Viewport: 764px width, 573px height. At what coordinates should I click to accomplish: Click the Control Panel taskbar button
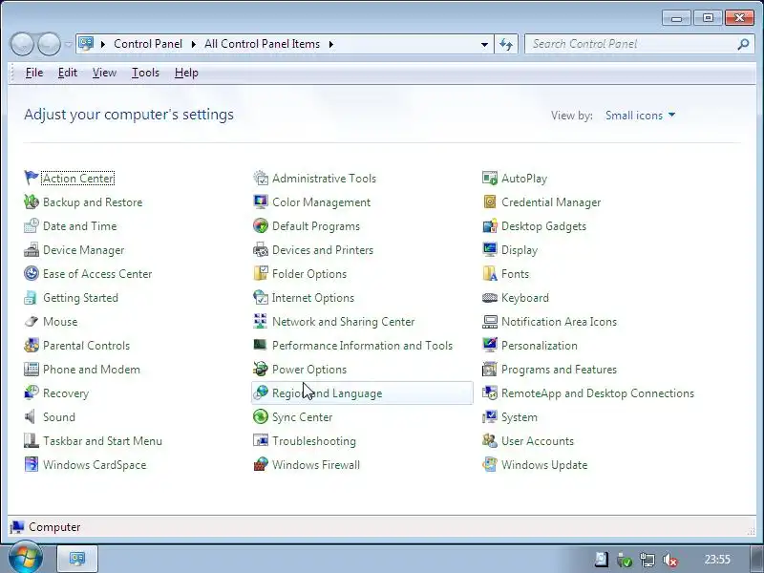click(x=77, y=559)
